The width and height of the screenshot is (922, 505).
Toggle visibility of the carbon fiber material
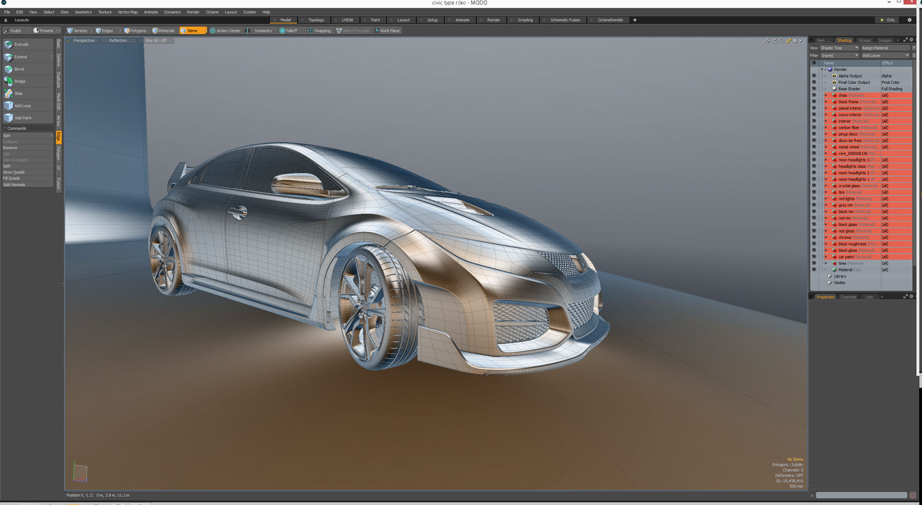(x=814, y=128)
